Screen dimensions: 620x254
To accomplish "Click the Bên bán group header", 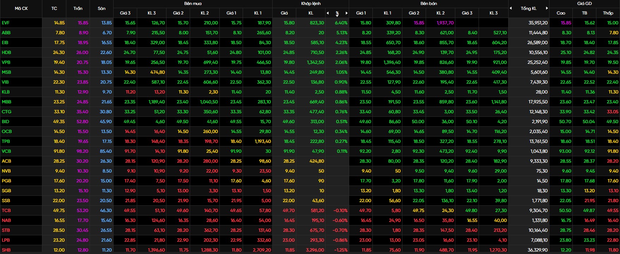I will pyautogui.click(x=428, y=4).
